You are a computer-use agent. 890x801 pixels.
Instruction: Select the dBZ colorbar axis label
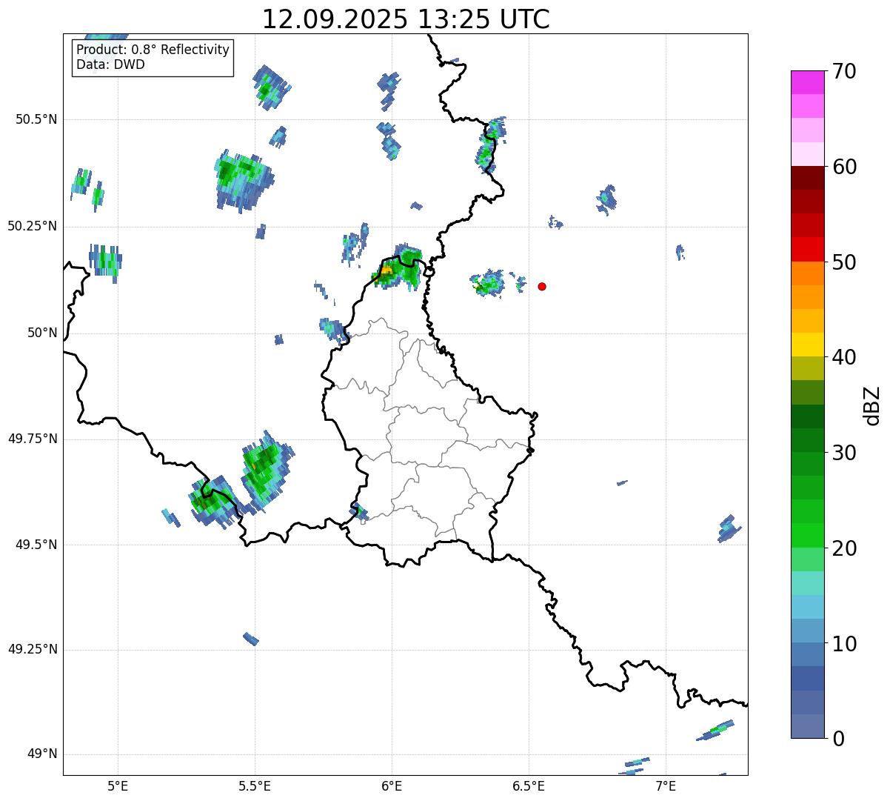(872, 405)
